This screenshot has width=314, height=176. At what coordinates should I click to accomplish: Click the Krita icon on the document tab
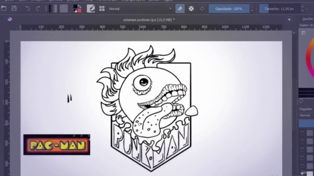[10, 20]
